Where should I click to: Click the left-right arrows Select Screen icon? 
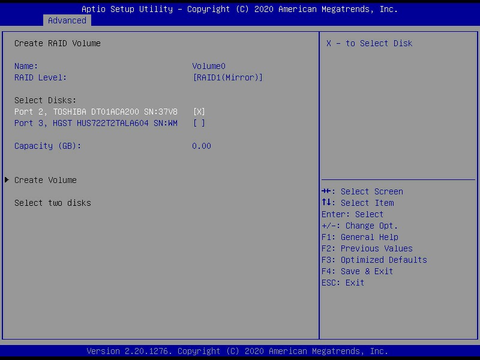[326, 191]
